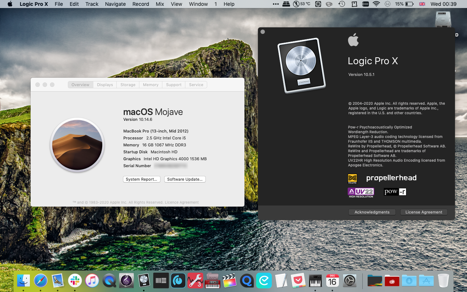Open Pocket from the Dock
This screenshot has width=467, height=292.
tap(298, 281)
